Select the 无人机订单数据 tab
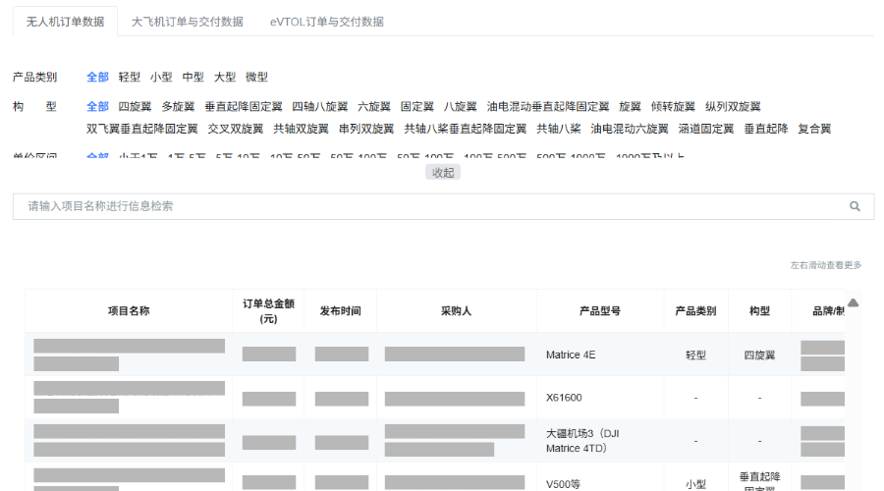Viewport: 884px width, 491px height. coord(65,22)
